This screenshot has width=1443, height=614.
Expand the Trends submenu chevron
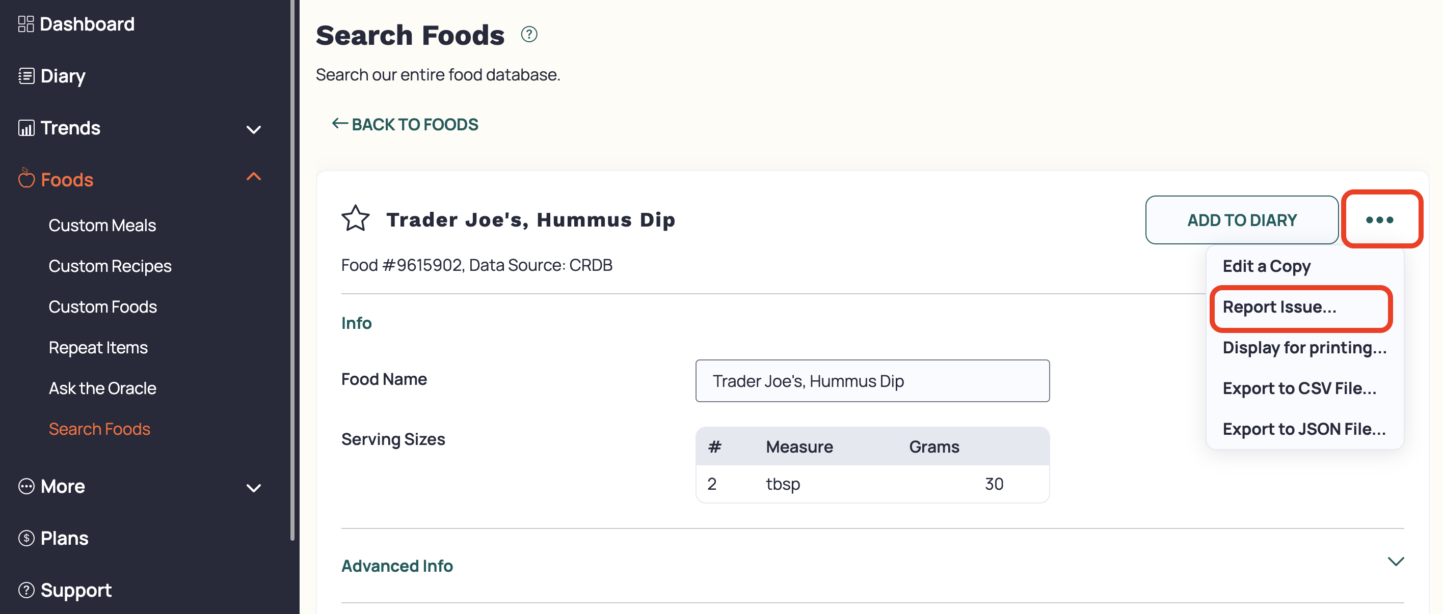click(254, 129)
